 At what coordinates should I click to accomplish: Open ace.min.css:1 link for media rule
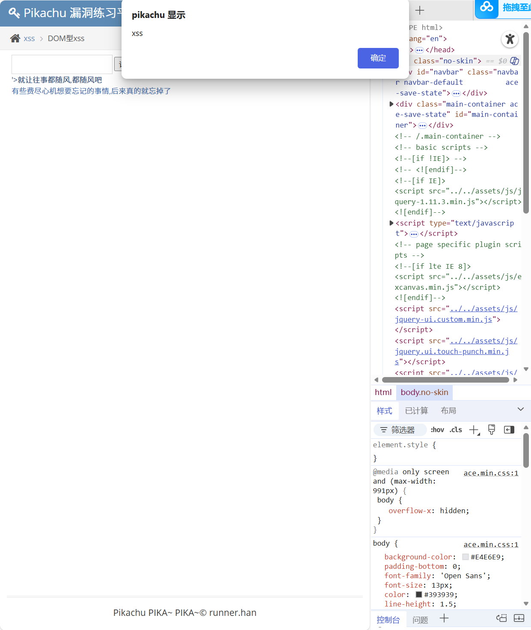(491, 473)
